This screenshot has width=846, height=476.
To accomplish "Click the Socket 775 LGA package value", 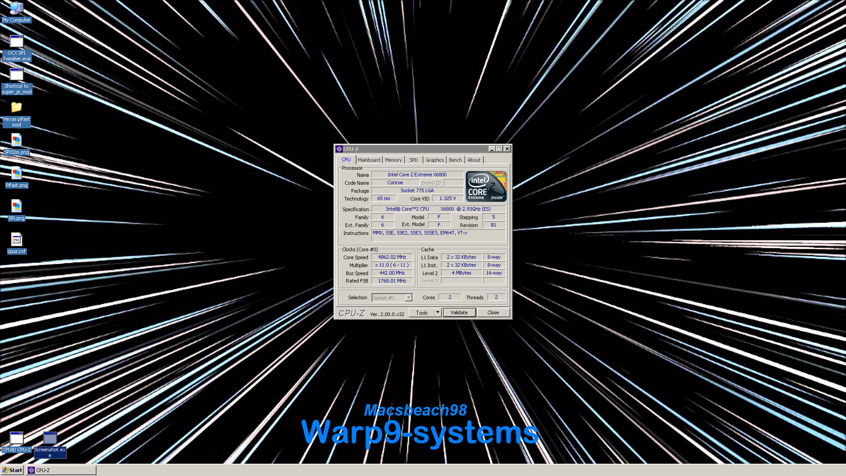I will click(417, 190).
